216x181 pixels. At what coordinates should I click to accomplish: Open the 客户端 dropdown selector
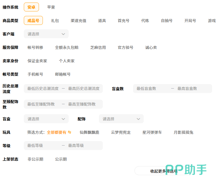point(46,34)
